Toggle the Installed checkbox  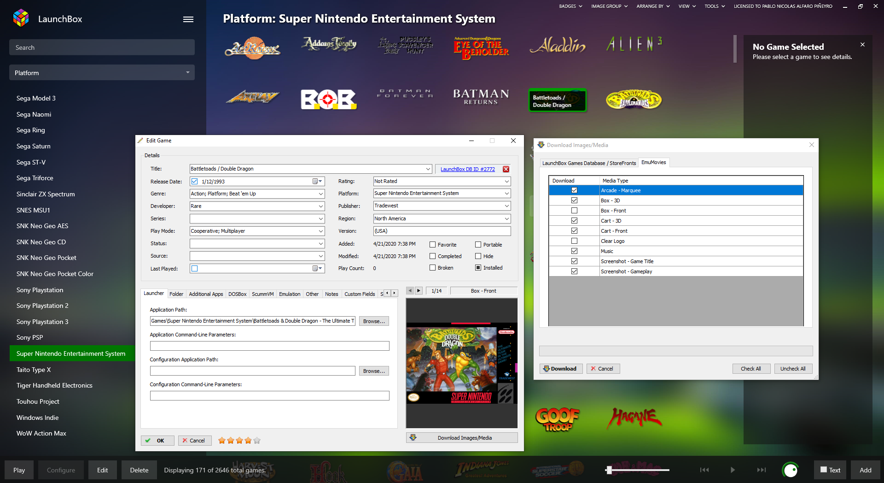pyautogui.click(x=478, y=268)
